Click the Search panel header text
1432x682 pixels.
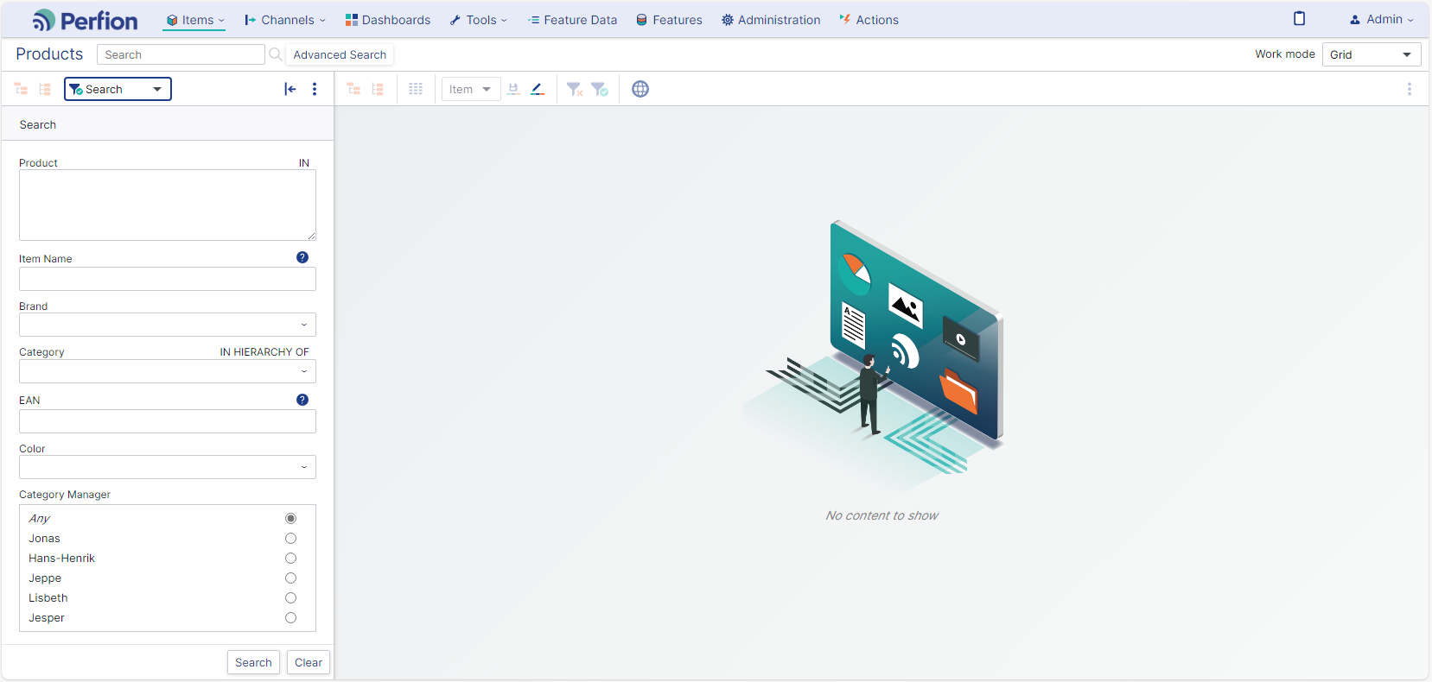click(x=38, y=124)
